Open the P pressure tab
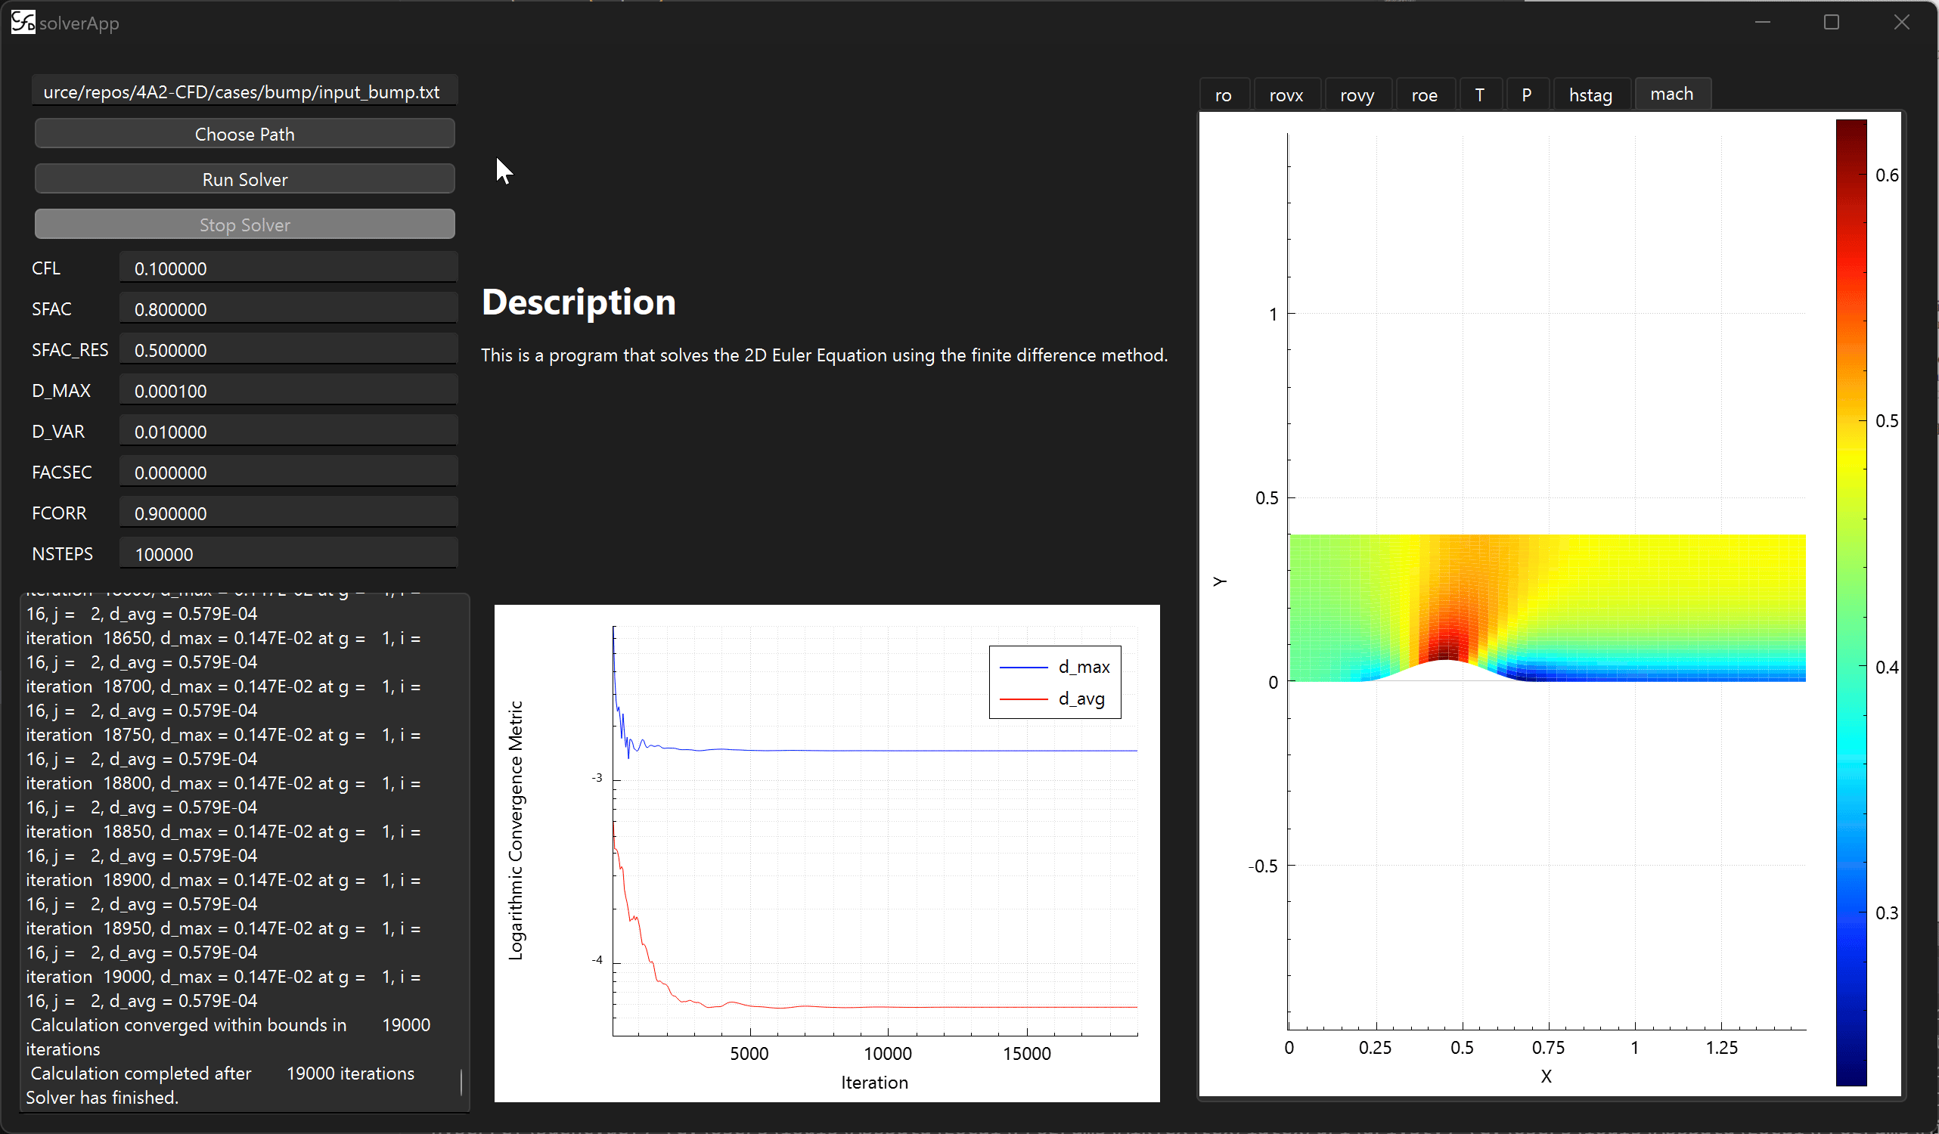1939x1134 pixels. pos(1527,95)
